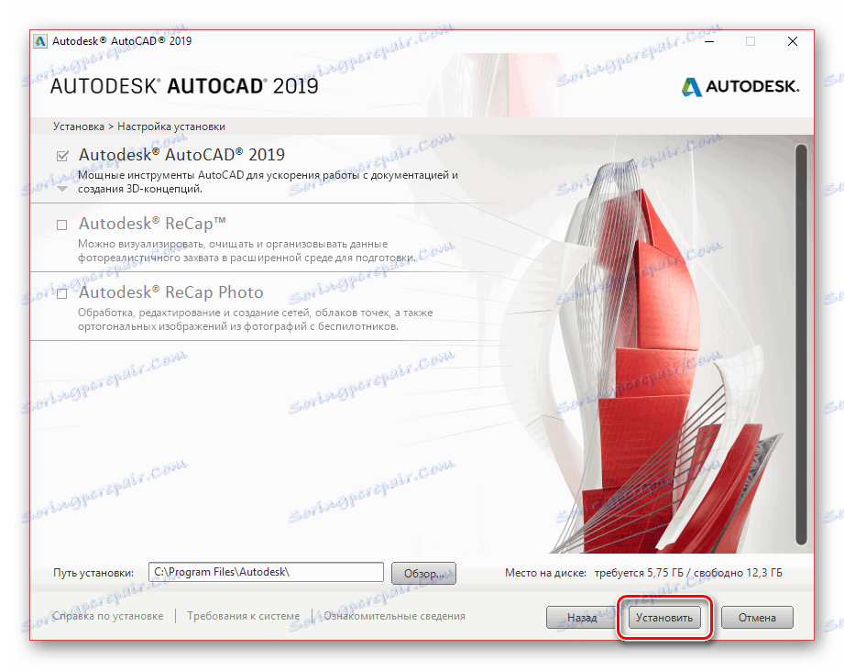Click the Установить button
Image resolution: width=844 pixels, height=670 pixels.
(664, 617)
